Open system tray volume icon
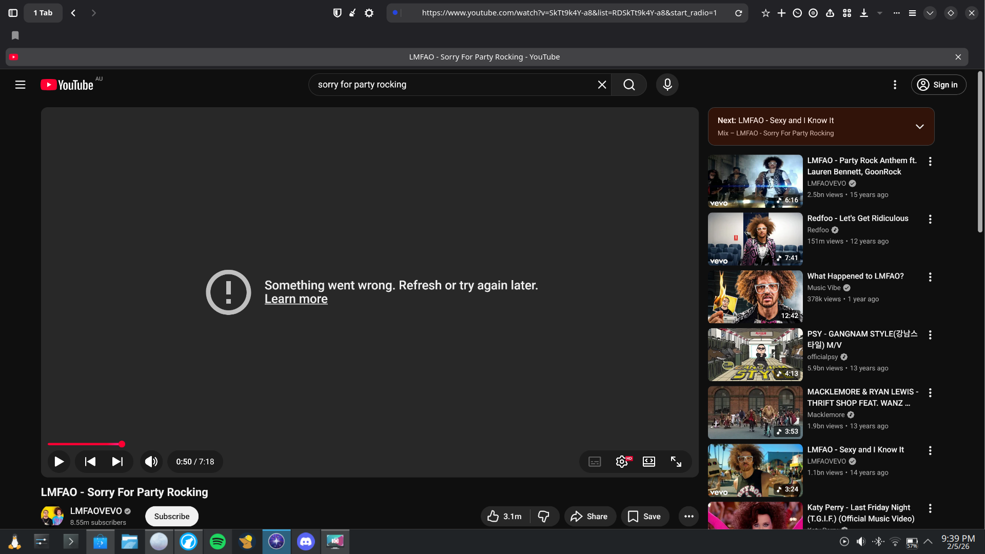Image resolution: width=985 pixels, height=554 pixels. click(861, 541)
